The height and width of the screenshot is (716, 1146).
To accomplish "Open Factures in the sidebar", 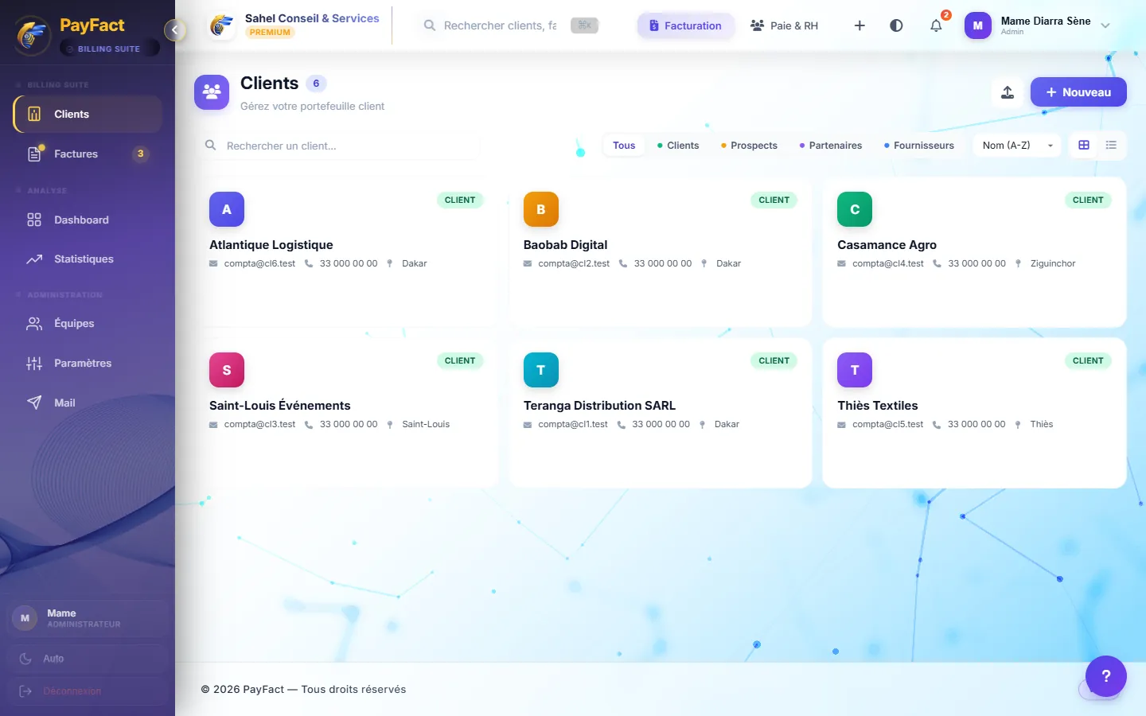I will 88,154.
